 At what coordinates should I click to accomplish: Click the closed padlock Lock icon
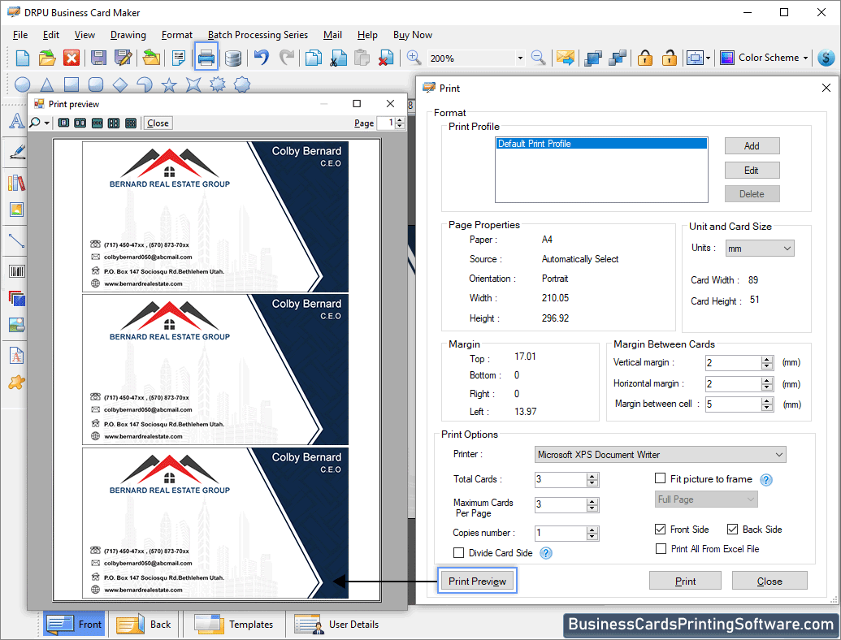pyautogui.click(x=644, y=58)
